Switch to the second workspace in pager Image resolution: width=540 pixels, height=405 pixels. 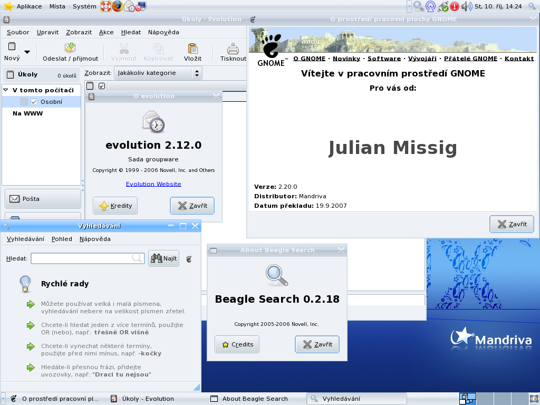pos(485,399)
